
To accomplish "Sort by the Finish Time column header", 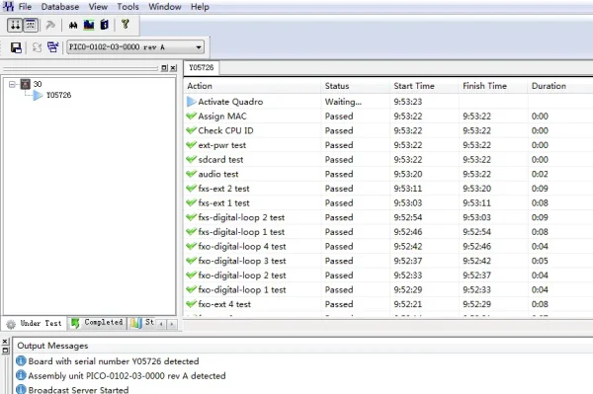I will point(493,86).
